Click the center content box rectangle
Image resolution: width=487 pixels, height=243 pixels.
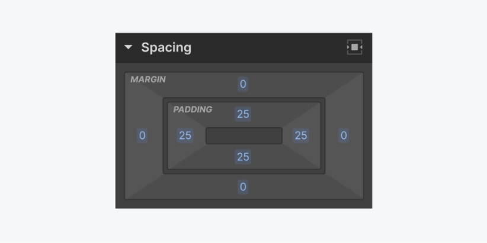tap(243, 135)
